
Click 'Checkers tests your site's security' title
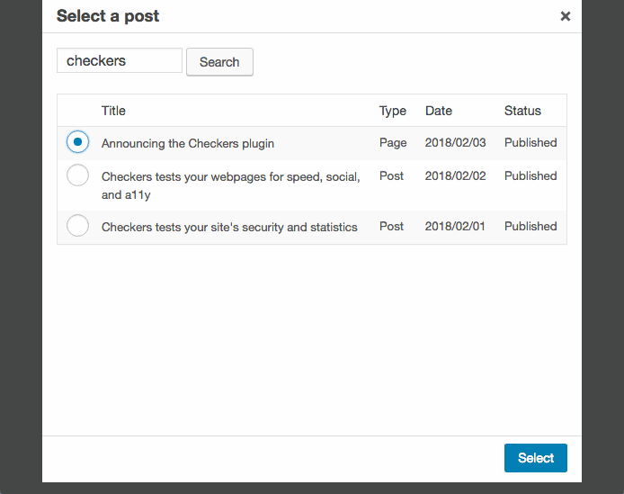pyautogui.click(x=229, y=227)
